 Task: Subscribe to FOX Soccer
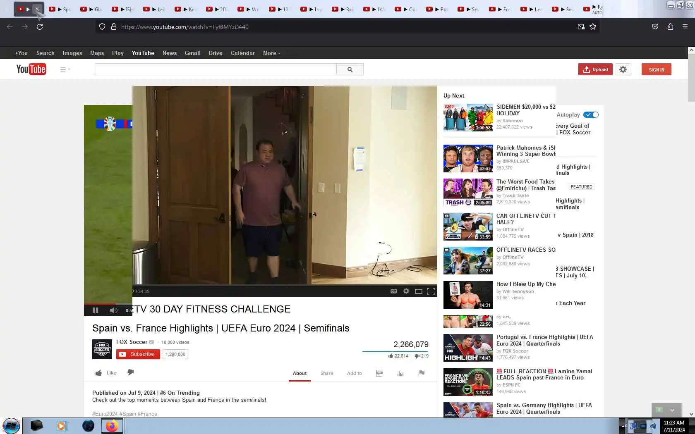(138, 354)
